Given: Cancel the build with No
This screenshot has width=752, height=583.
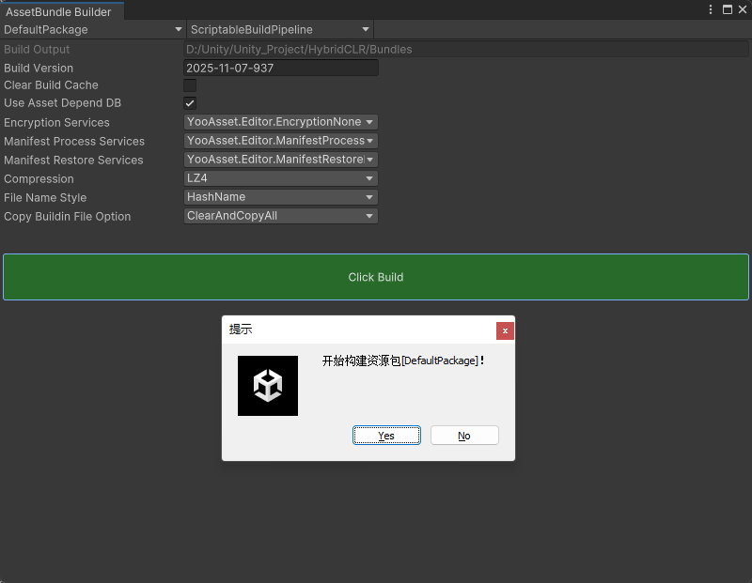Looking at the screenshot, I should [464, 436].
